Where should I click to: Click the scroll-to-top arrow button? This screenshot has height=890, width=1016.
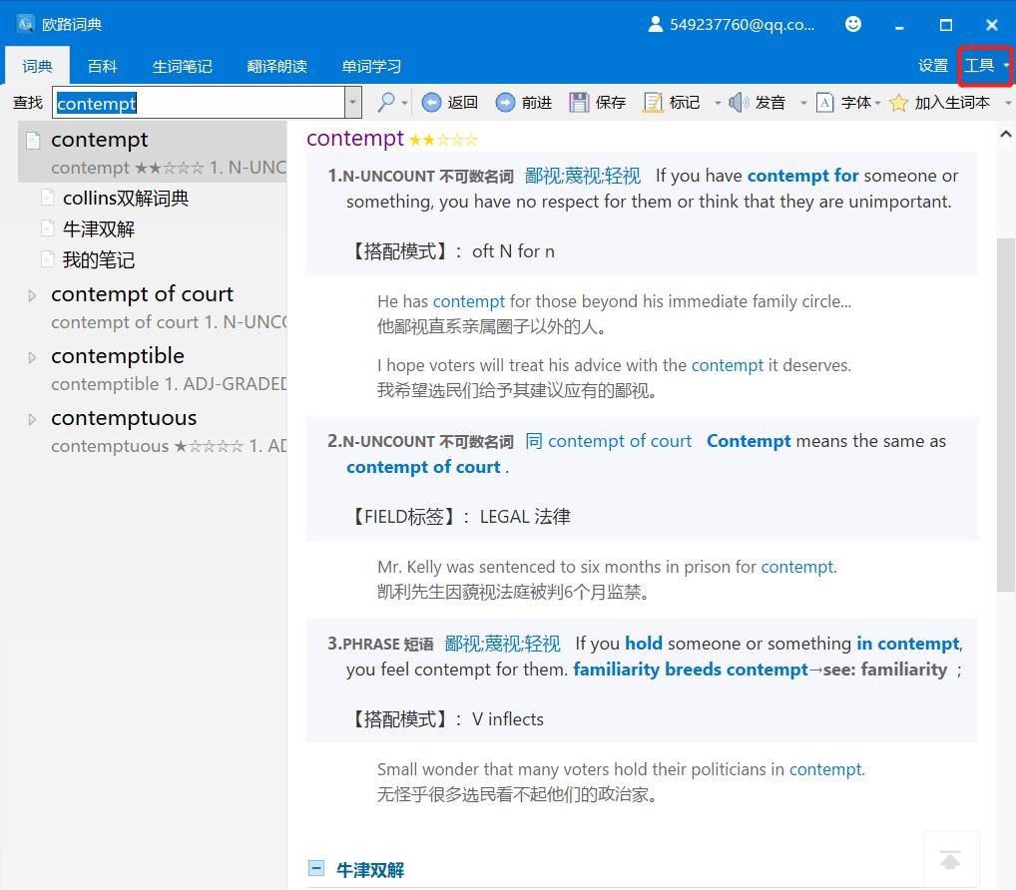pyautogui.click(x=950, y=858)
